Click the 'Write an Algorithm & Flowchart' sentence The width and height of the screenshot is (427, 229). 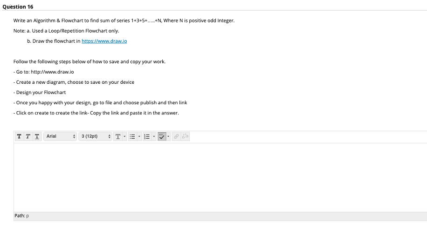(124, 20)
